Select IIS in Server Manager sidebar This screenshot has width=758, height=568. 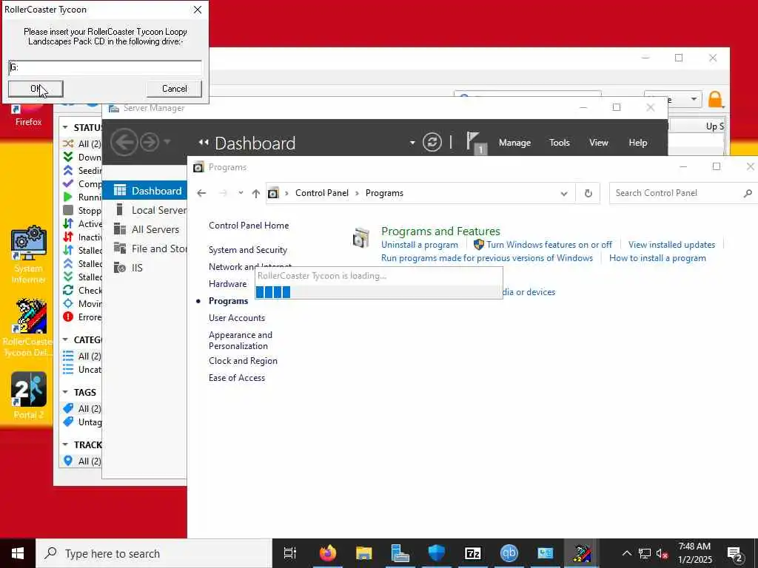click(x=145, y=268)
